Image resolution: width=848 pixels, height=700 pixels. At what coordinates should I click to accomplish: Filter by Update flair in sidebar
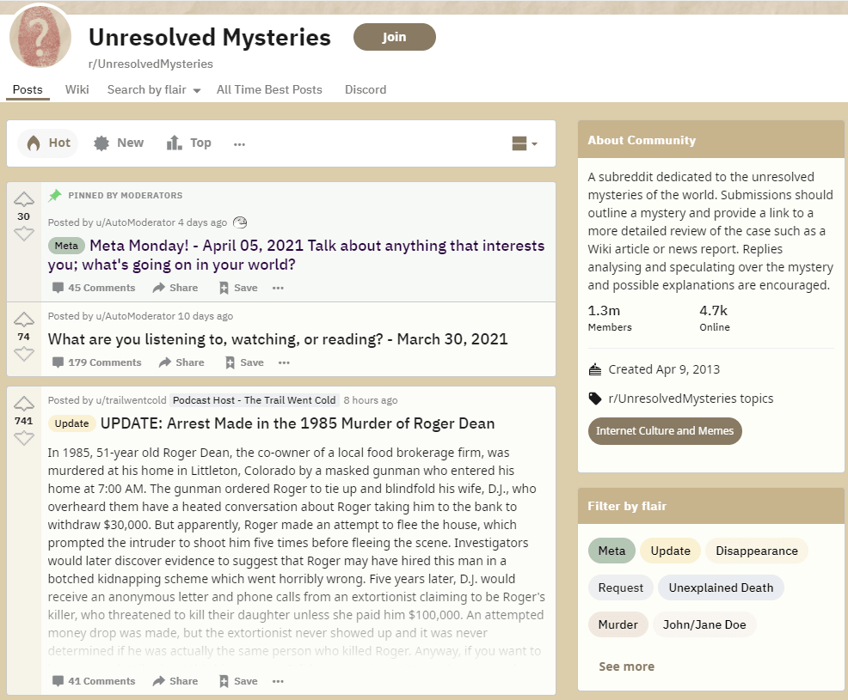671,551
